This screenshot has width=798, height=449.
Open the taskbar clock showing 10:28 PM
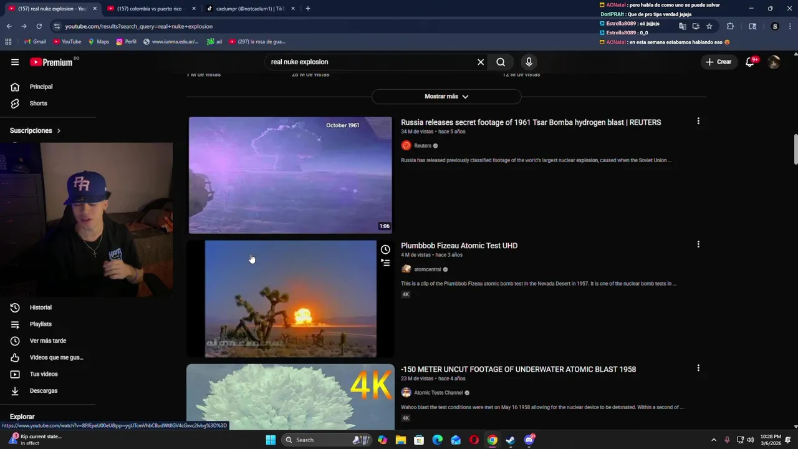coord(770,440)
